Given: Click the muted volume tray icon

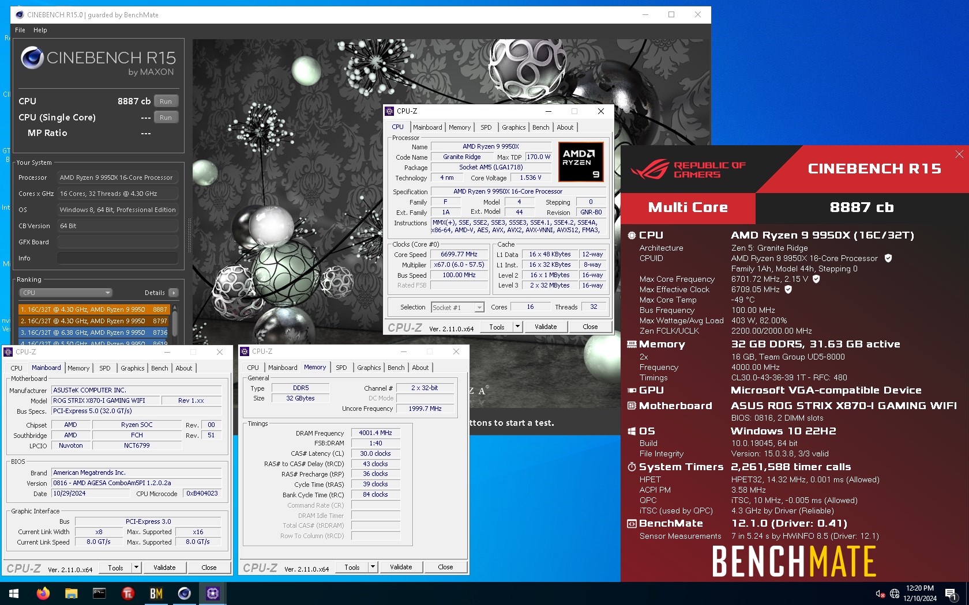Looking at the screenshot, I should tap(880, 593).
